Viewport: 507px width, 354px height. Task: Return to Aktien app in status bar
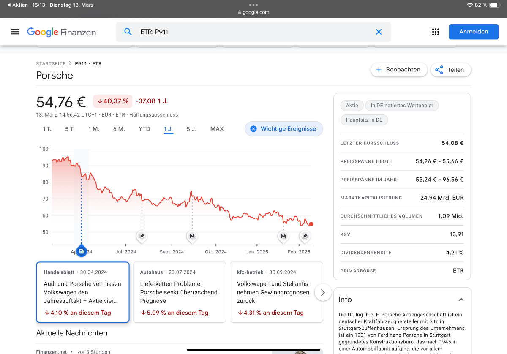click(17, 5)
